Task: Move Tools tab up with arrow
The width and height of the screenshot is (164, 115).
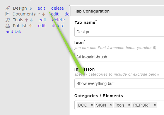Action: point(27,20)
